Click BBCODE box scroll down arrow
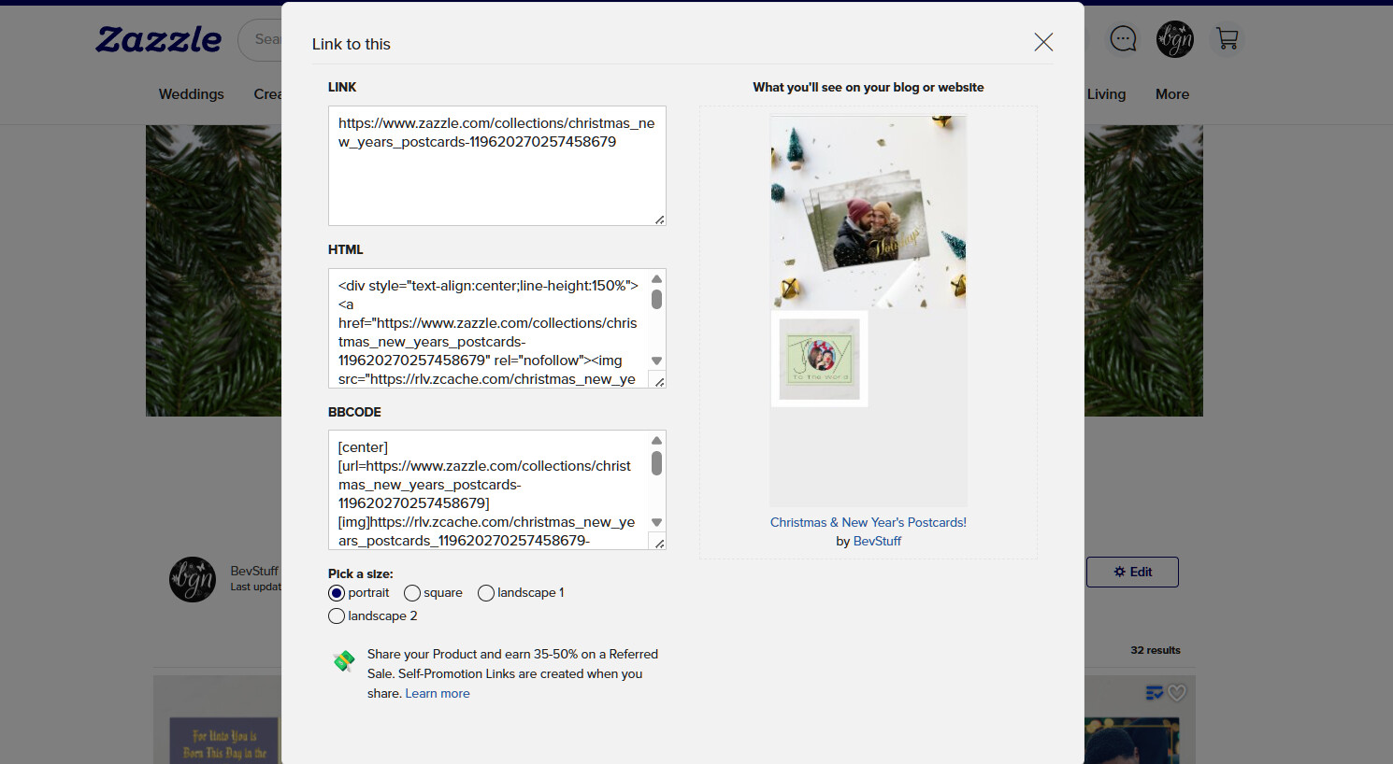1393x764 pixels. point(656,522)
